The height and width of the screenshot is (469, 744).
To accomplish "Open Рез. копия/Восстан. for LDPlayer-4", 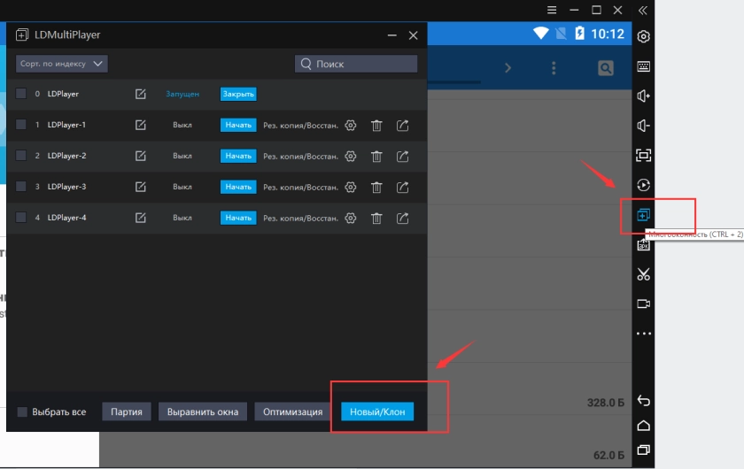I will (x=301, y=219).
